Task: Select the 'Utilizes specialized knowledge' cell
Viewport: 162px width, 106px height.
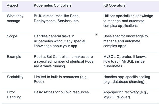Action: click(128, 21)
